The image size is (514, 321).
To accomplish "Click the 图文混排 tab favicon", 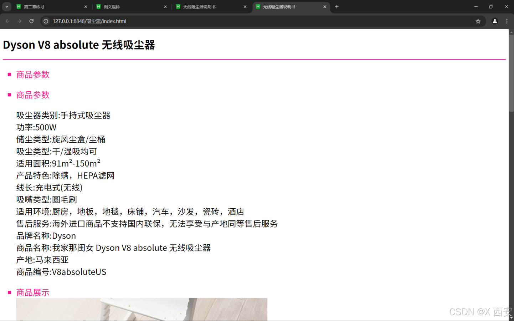I will [99, 7].
